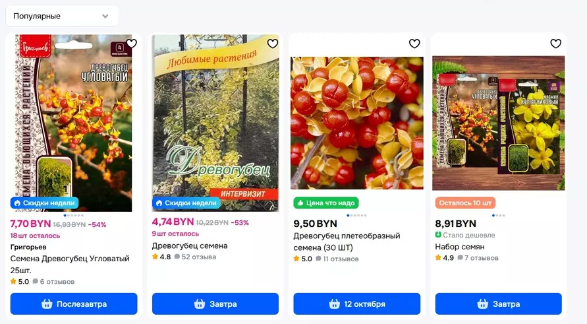Image resolution: width=587 pixels, height=324 pixels.
Task: Click basket icon on 12 октября button
Action: pyautogui.click(x=333, y=304)
